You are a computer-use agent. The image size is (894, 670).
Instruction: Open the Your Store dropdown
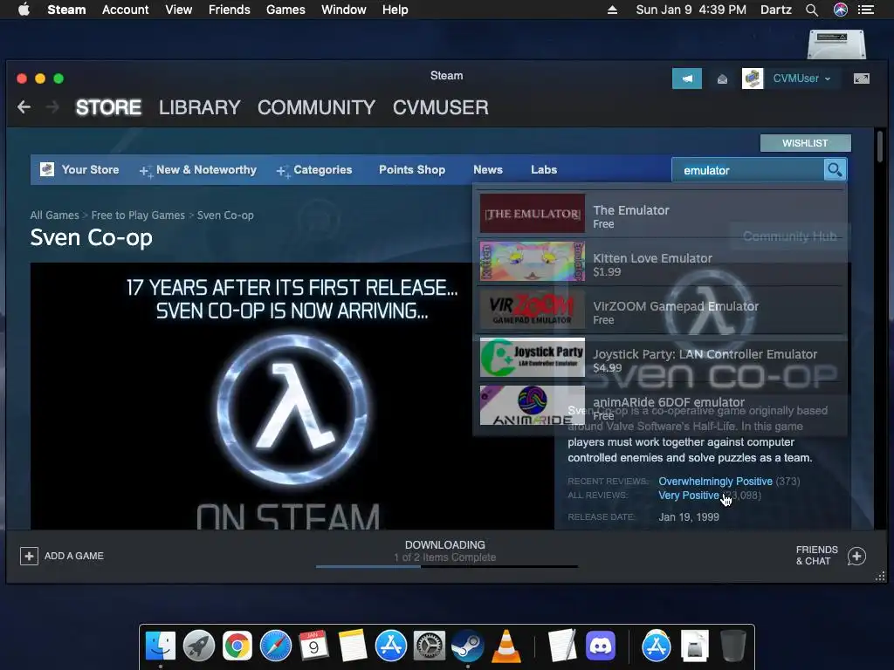click(90, 170)
